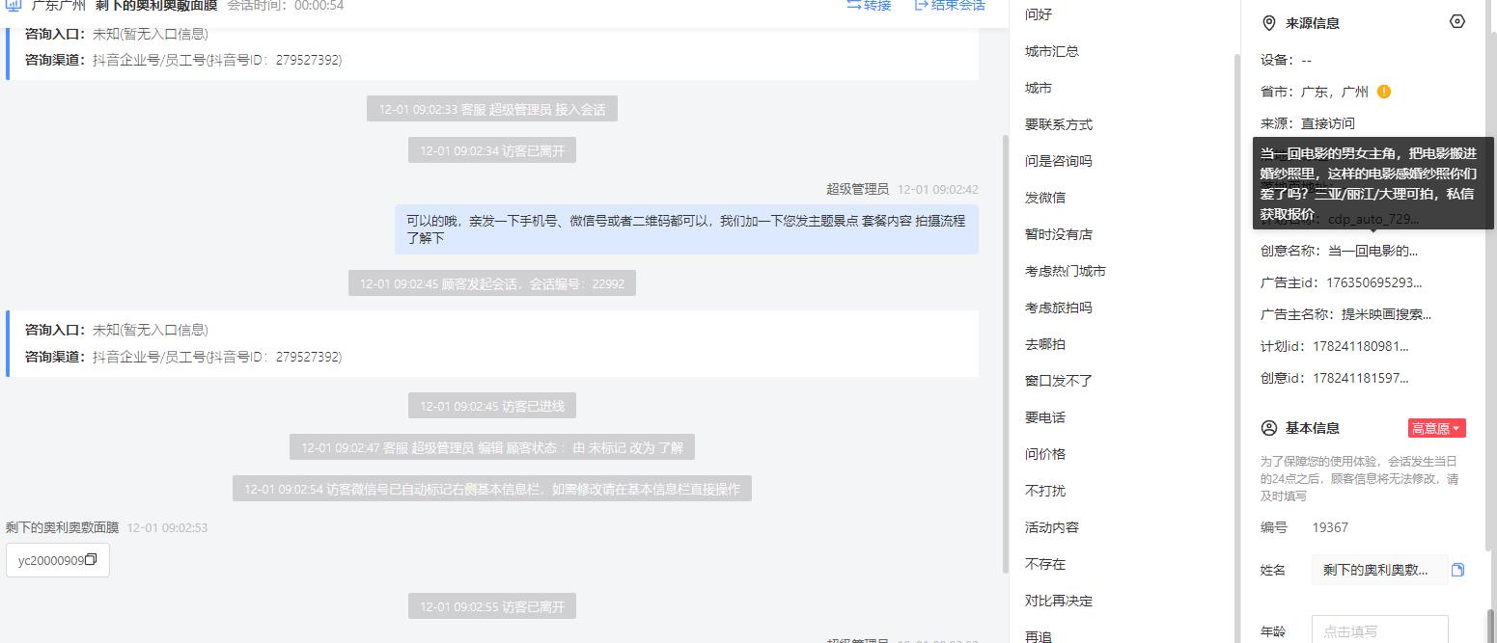
Task: Select quick reply 城市汇总
Action: pos(1052,51)
